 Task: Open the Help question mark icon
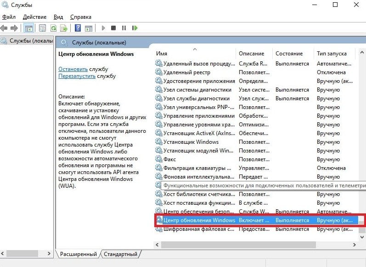78,28
